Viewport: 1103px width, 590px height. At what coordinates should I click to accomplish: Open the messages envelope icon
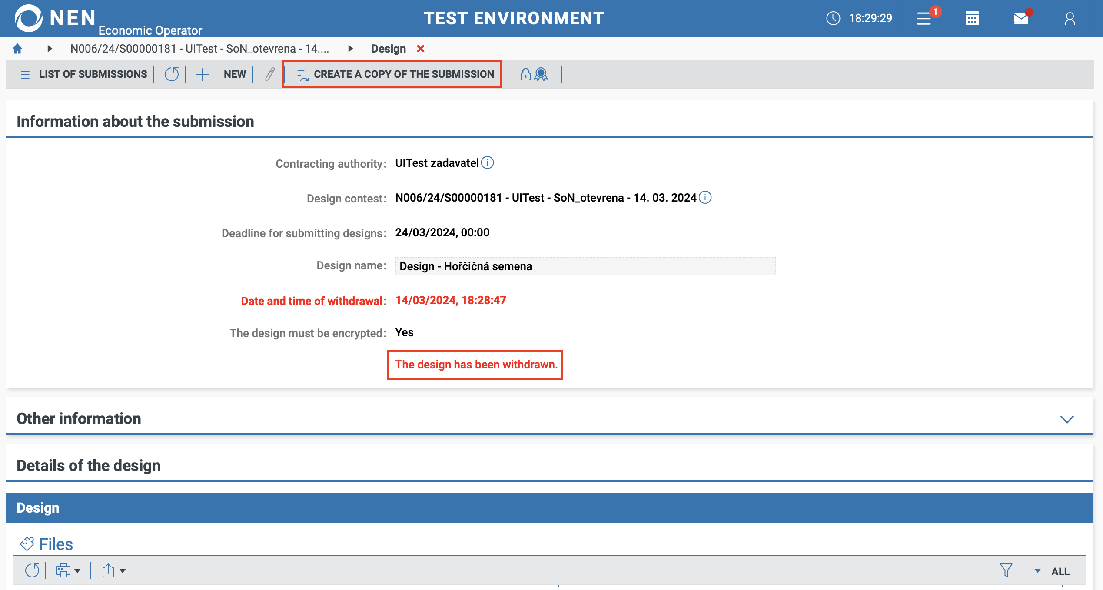click(1021, 18)
